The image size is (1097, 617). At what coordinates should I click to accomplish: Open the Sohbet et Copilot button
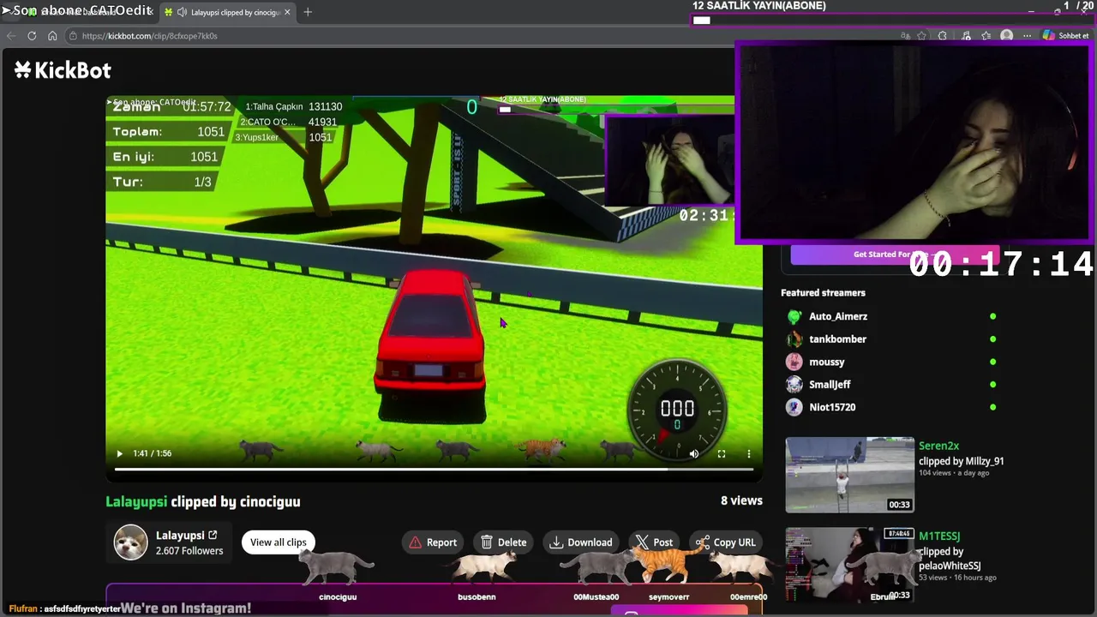pos(1066,36)
